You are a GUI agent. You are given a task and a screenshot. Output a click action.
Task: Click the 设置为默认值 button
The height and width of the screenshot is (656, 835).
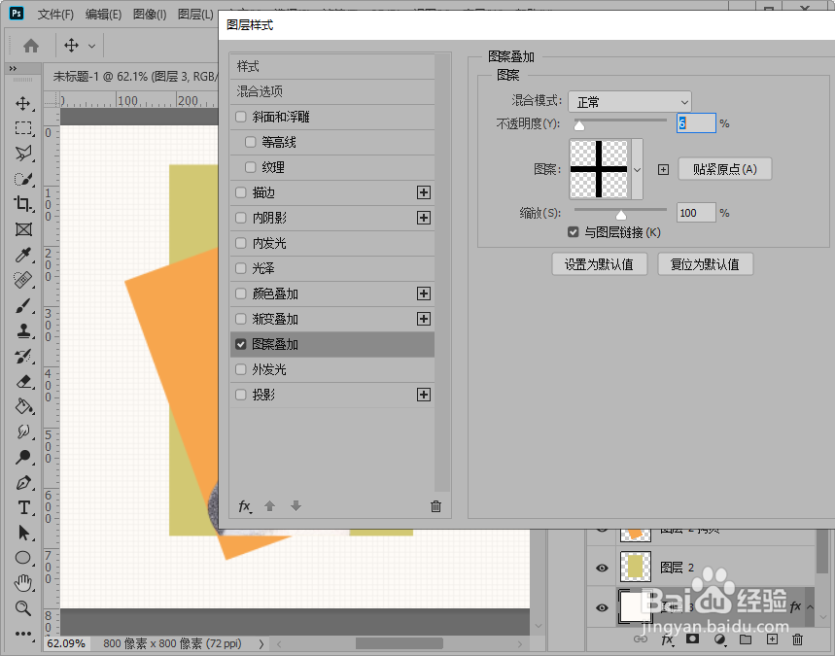pos(599,263)
